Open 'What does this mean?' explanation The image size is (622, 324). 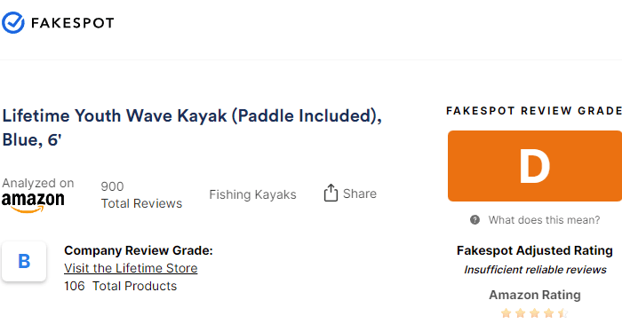(x=544, y=220)
